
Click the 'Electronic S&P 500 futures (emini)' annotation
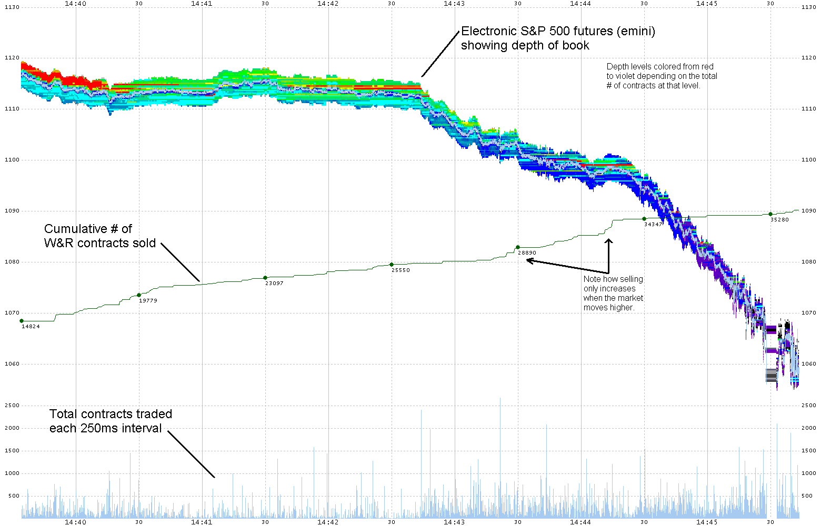click(x=558, y=38)
